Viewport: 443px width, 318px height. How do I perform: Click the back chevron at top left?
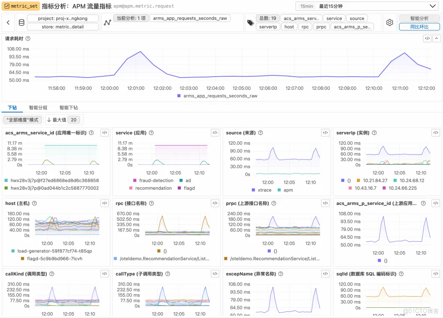pyautogui.click(x=8, y=22)
